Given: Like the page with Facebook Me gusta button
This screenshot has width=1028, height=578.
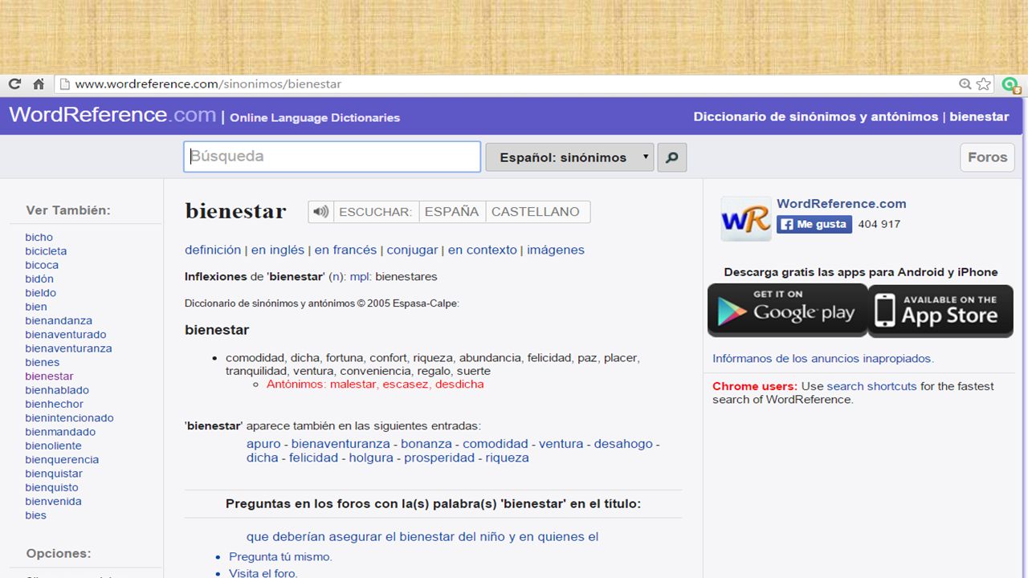Looking at the screenshot, I should tap(814, 225).
